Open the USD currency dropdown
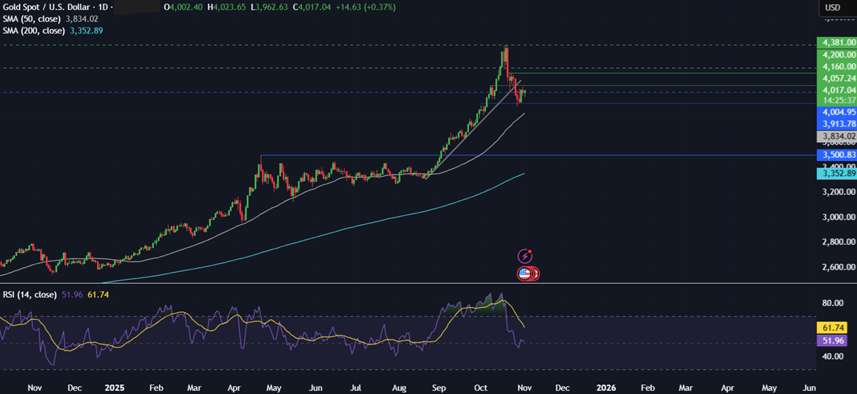The image size is (857, 394). [832, 7]
